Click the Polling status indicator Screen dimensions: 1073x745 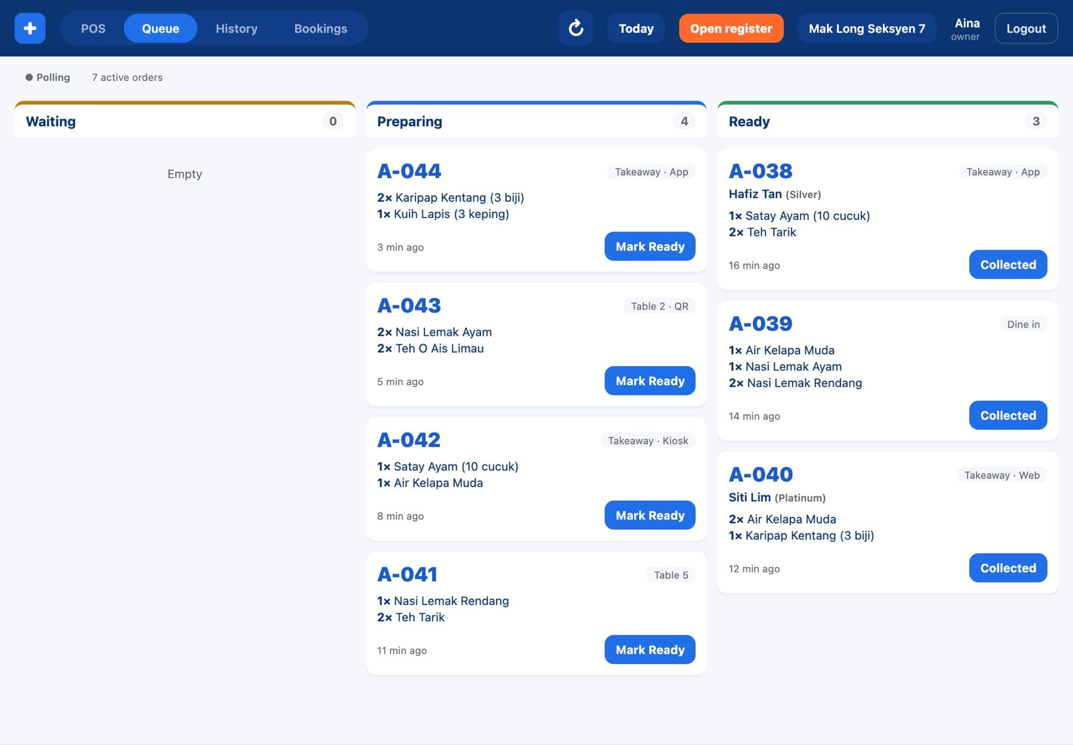[x=48, y=77]
